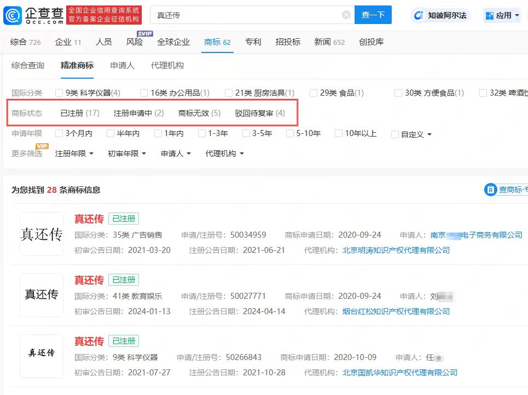Open the 全球企业 tab

click(x=173, y=42)
